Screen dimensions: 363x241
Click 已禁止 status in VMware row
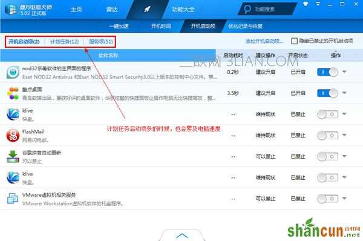[x=298, y=199]
